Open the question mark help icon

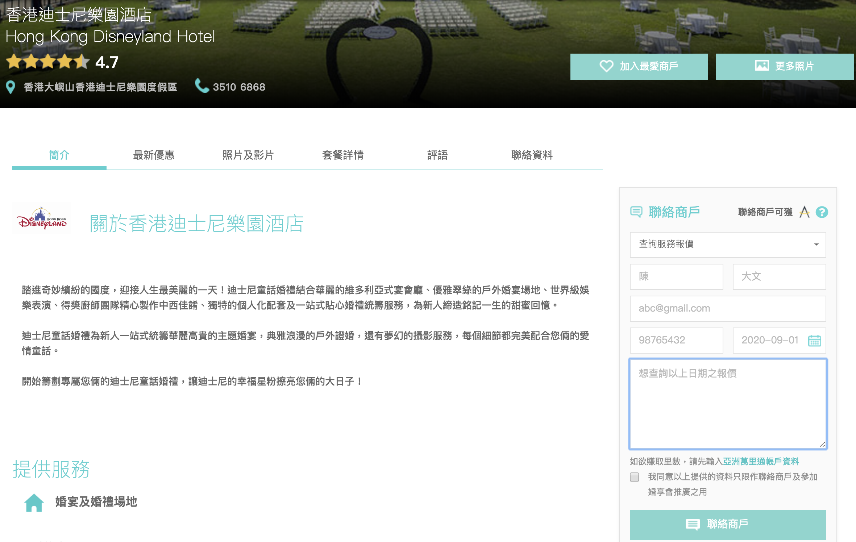[822, 212]
